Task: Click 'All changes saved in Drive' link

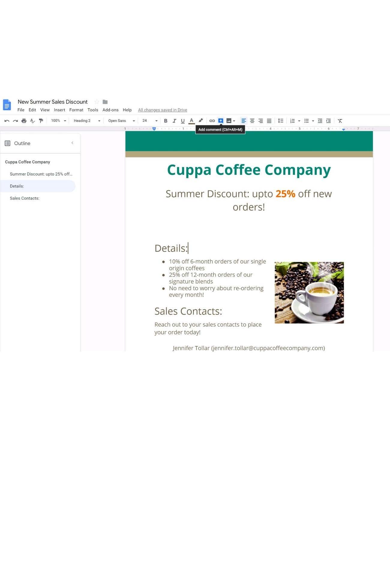Action: coord(162,110)
